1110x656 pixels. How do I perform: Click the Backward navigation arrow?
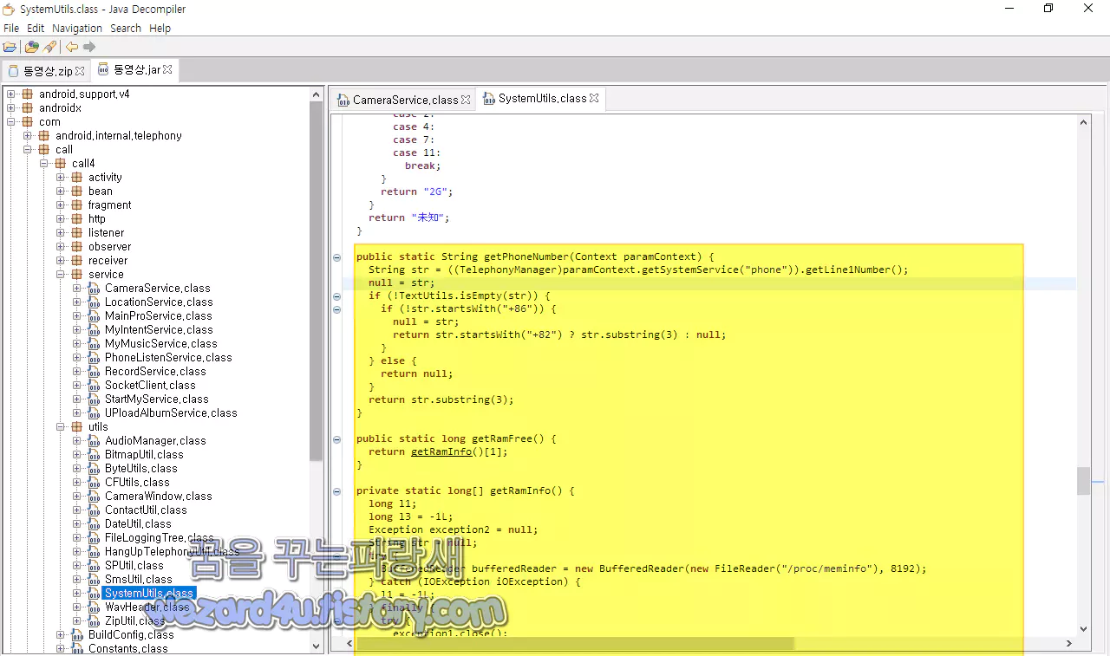(x=72, y=47)
